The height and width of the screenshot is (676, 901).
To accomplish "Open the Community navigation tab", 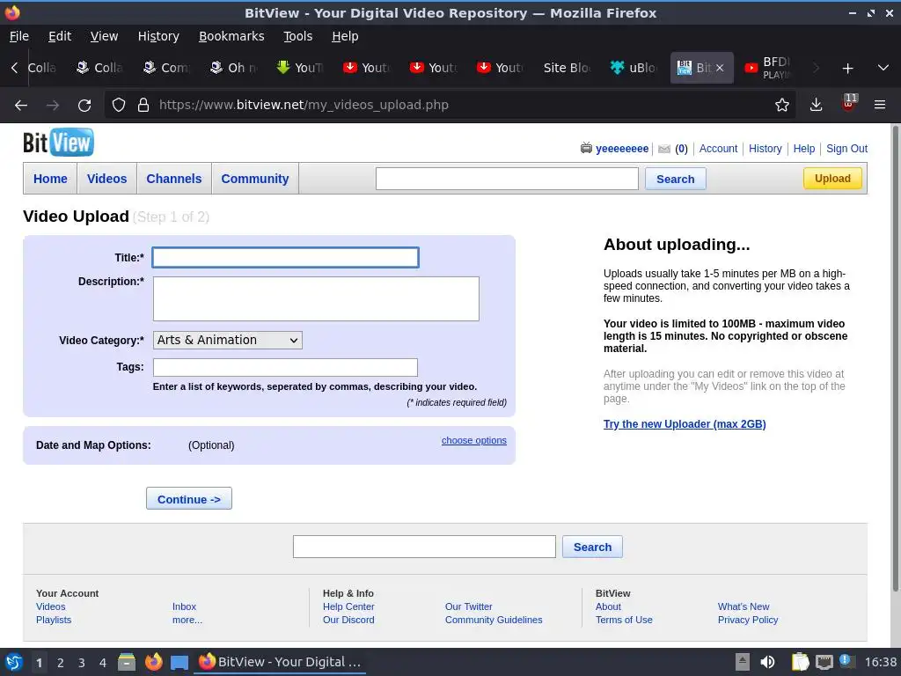I will (x=255, y=179).
